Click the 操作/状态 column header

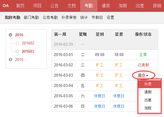point(143,34)
